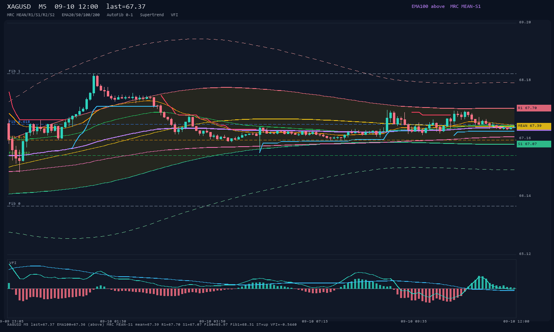Click the 65.12 price axis label
Viewport: 554px width, 332px height.
click(x=525, y=254)
